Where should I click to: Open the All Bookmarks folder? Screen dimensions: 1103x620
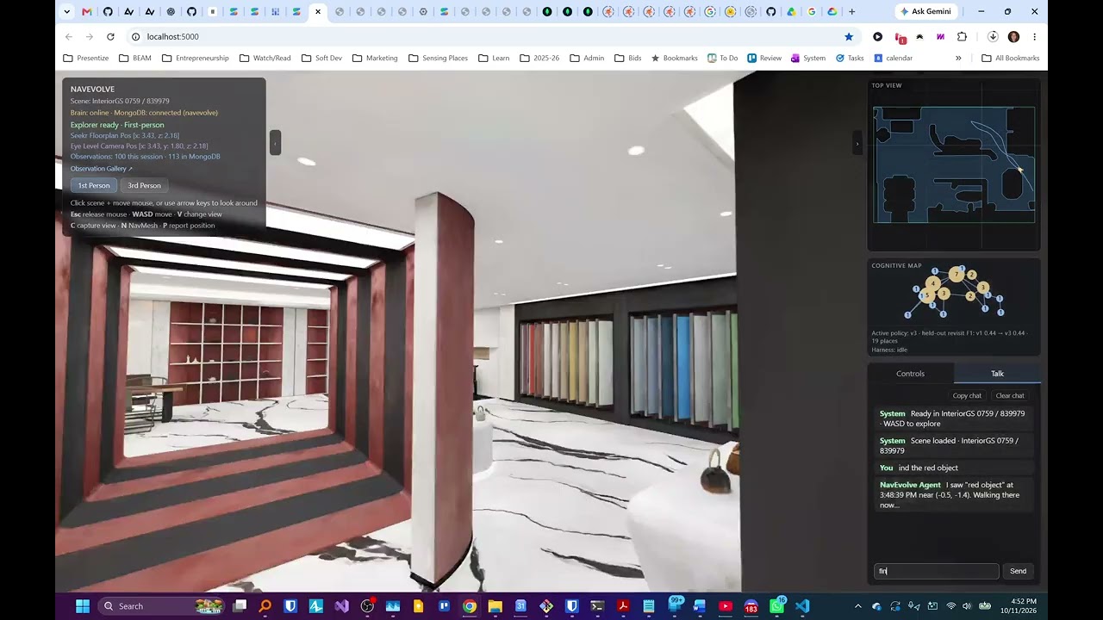click(1010, 58)
